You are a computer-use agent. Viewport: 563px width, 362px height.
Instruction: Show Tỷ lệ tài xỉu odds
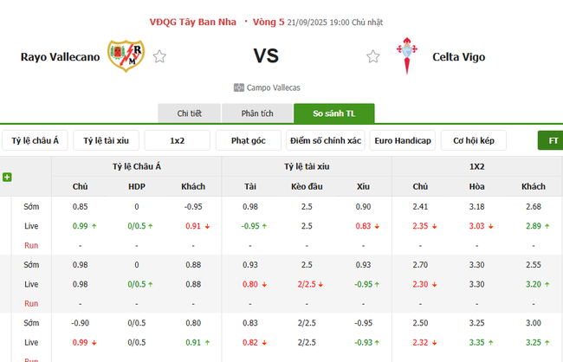[x=107, y=140]
